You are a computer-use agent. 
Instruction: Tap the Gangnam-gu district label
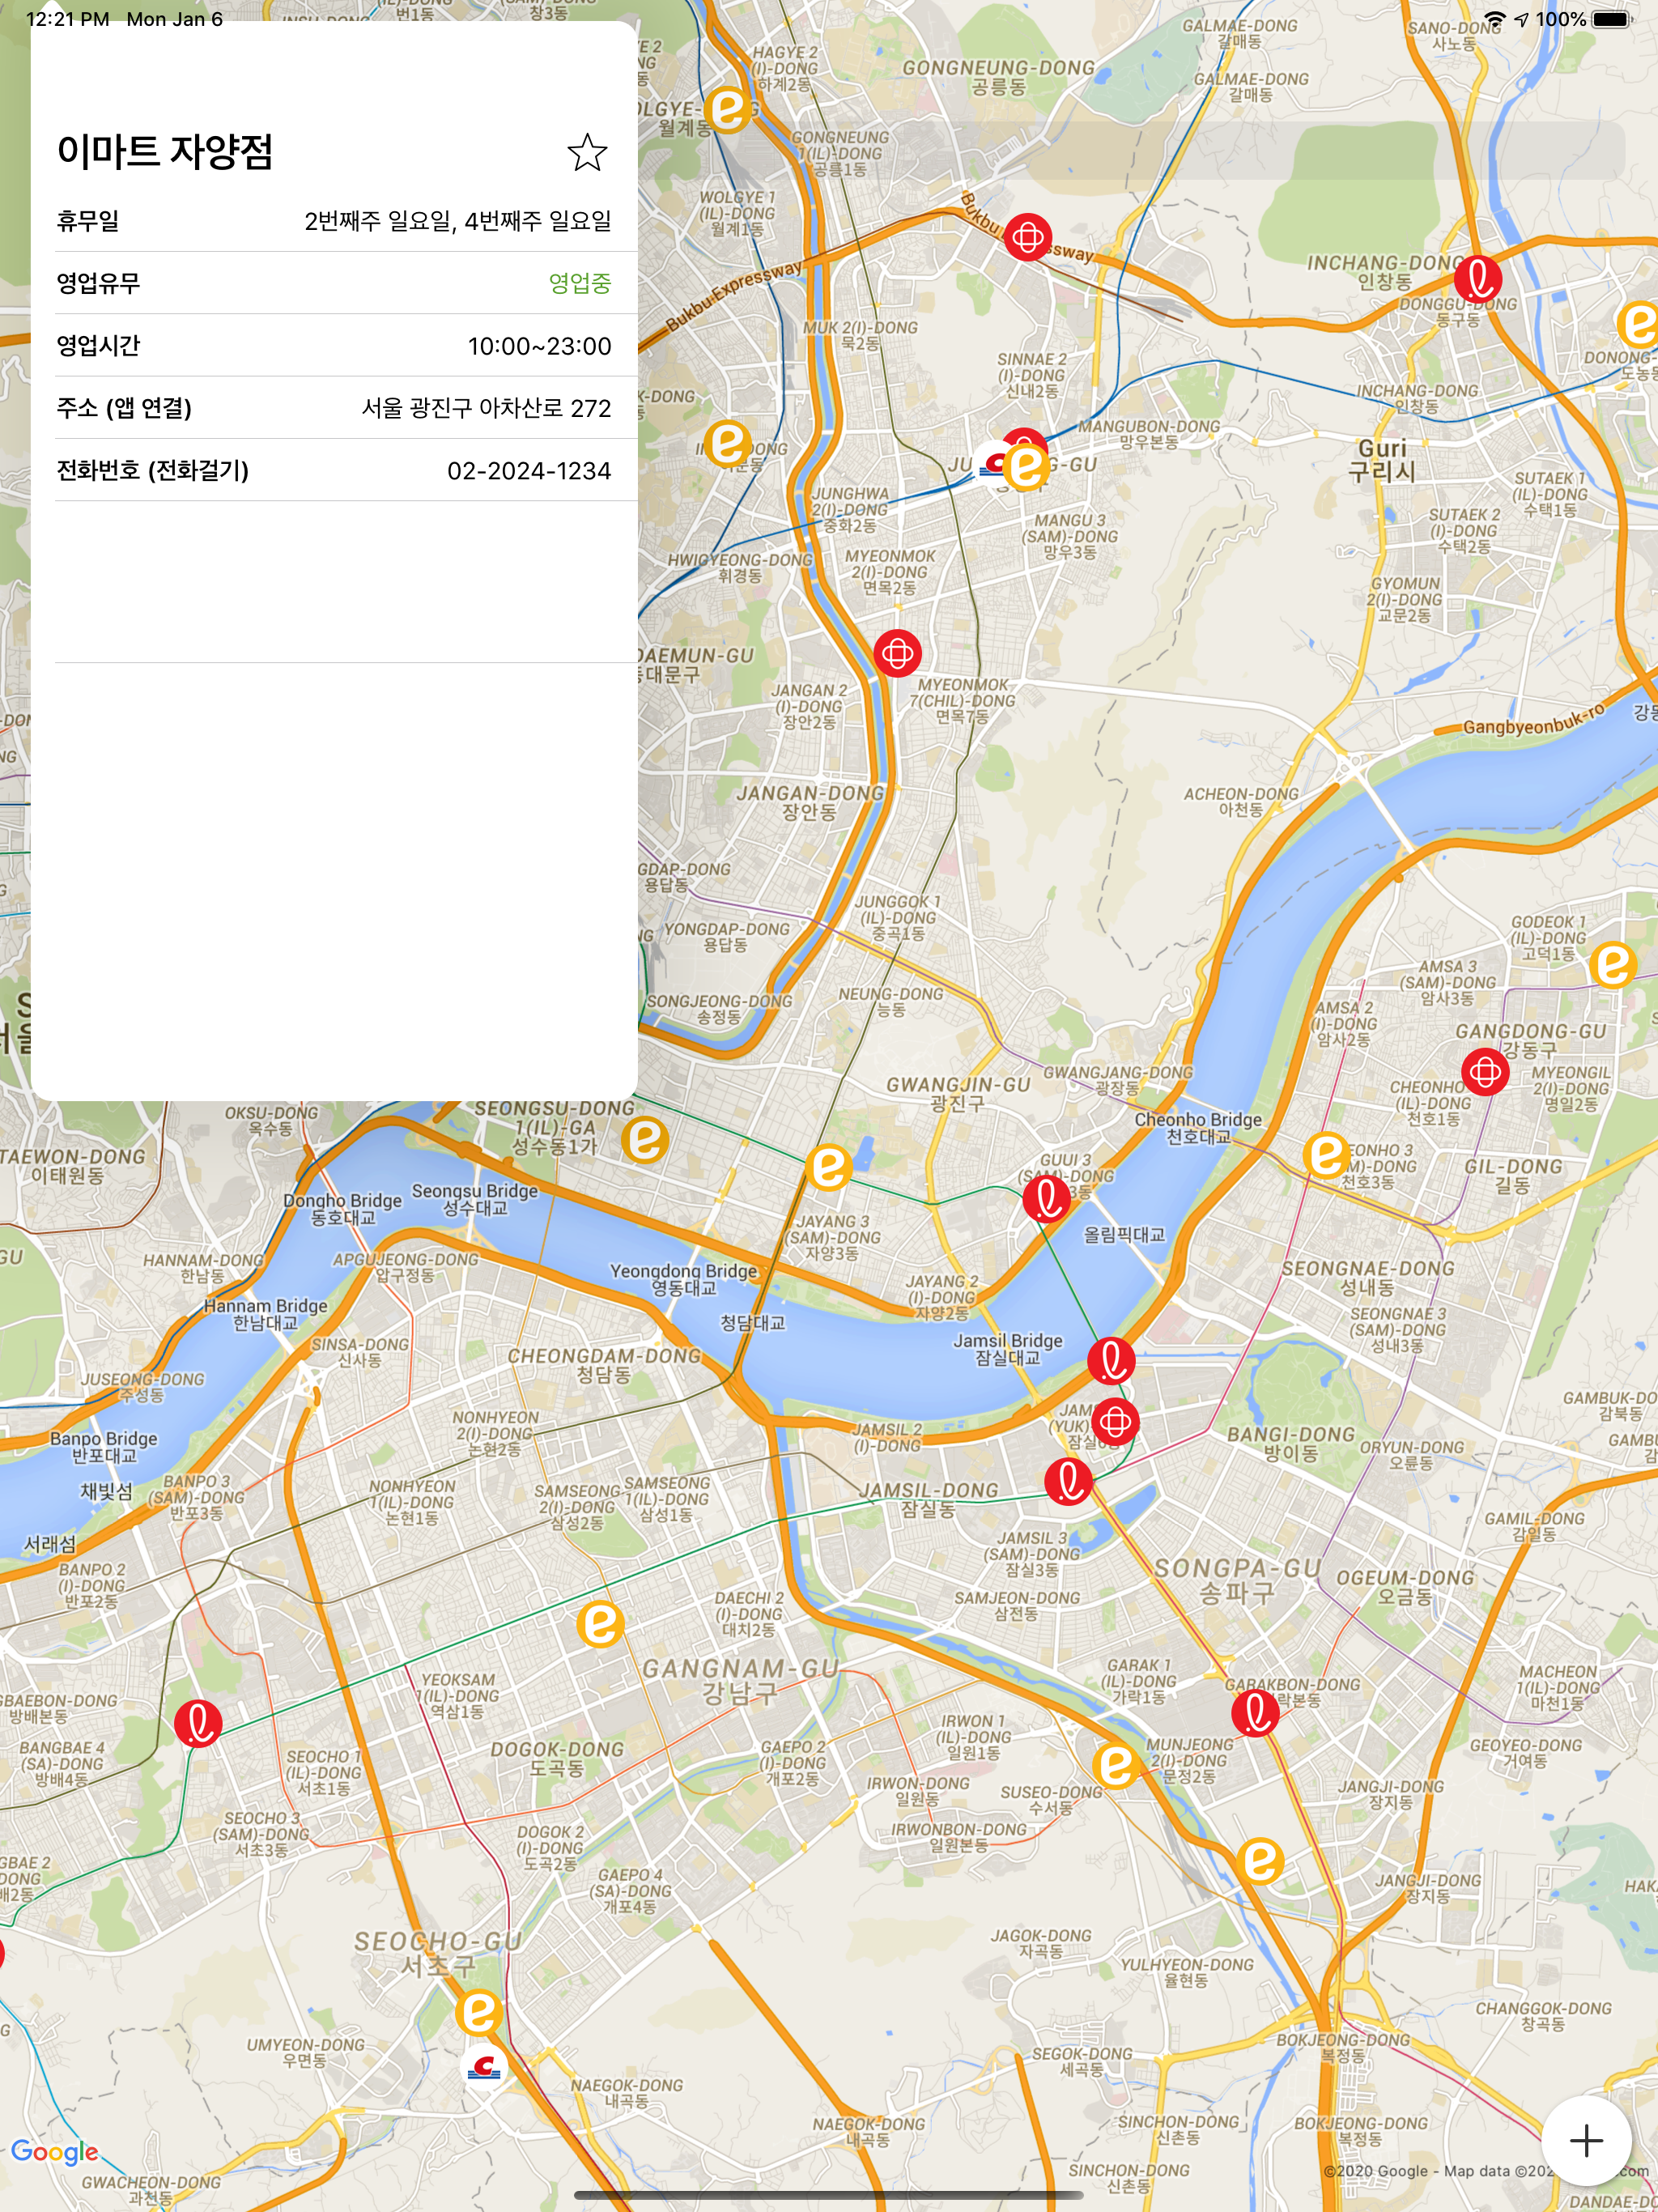pos(740,1680)
